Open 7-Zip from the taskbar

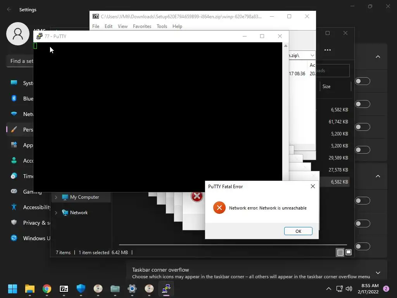pyautogui.click(x=64, y=289)
